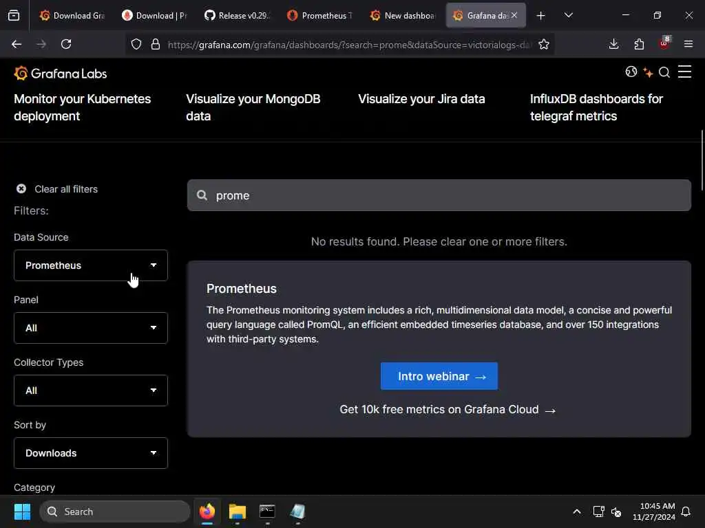
Task: Bookmark this page with the star icon
Action: click(544, 44)
